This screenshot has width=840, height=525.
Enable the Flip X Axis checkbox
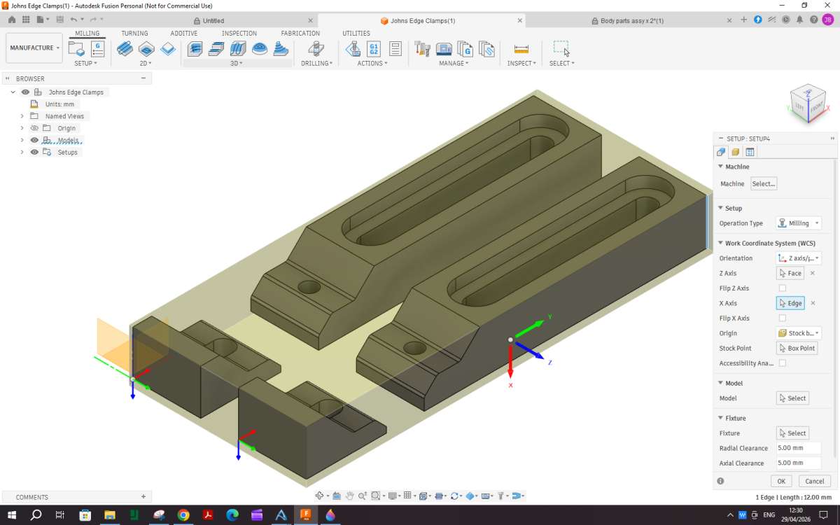[783, 318]
